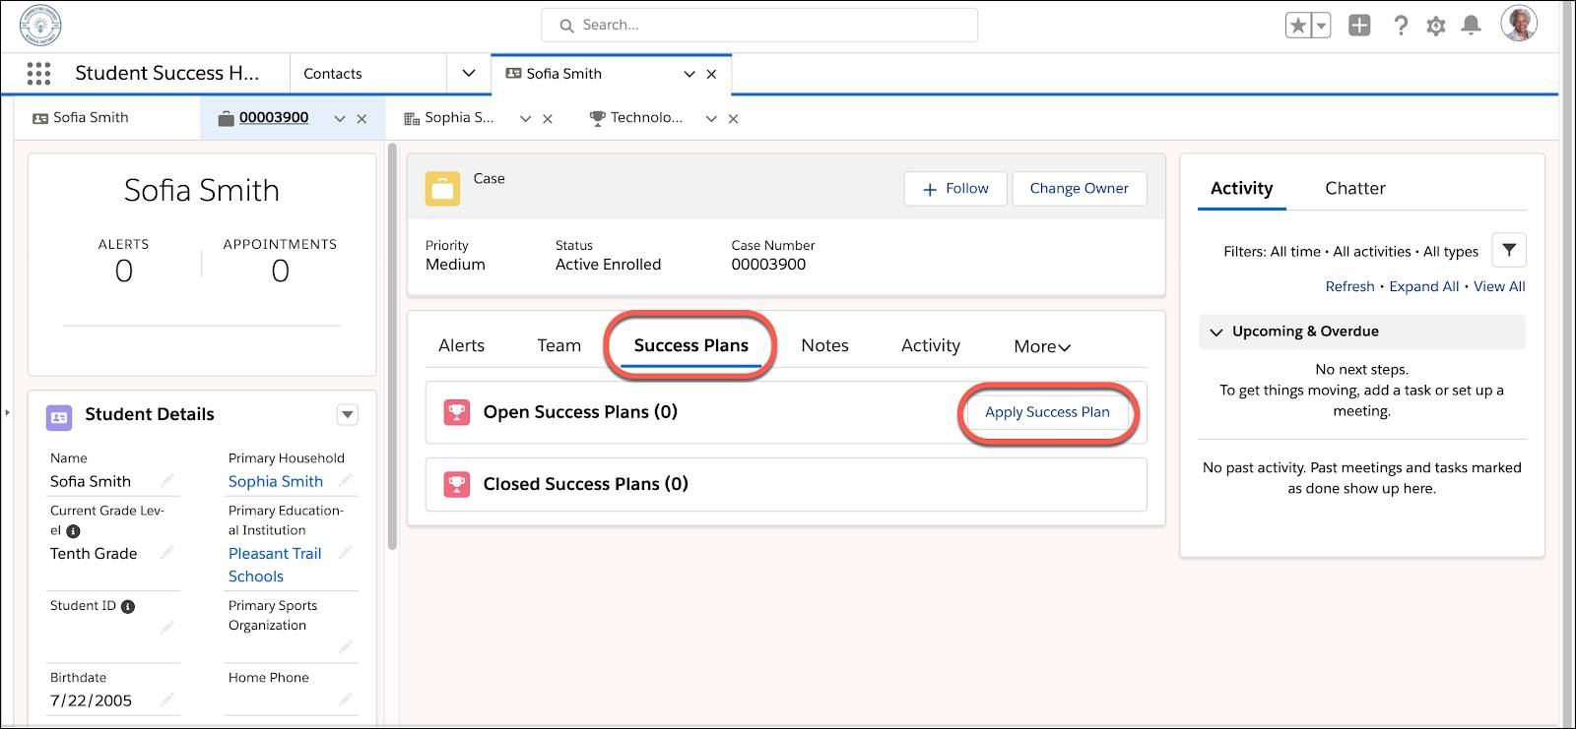Click the Open Success Plans trophy icon

456,412
